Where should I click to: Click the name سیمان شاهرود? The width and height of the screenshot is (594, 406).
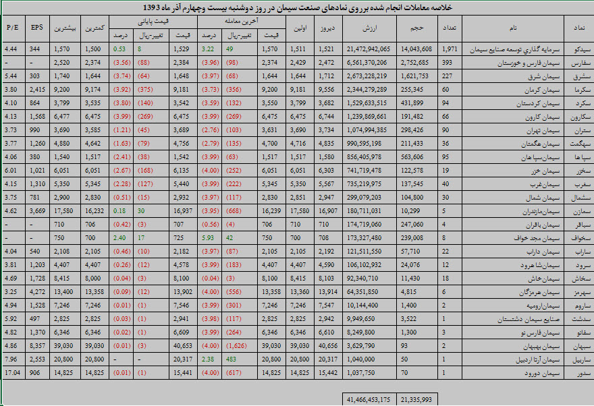540,266
